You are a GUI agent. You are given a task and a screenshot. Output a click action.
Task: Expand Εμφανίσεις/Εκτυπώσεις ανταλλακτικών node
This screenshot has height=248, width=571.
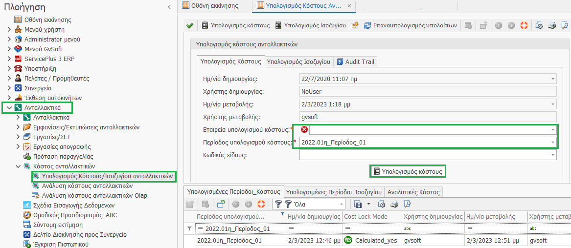tap(18, 127)
